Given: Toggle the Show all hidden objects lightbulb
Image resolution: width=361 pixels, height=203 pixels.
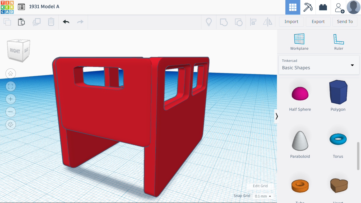Looking at the screenshot, I should click(x=209, y=22).
